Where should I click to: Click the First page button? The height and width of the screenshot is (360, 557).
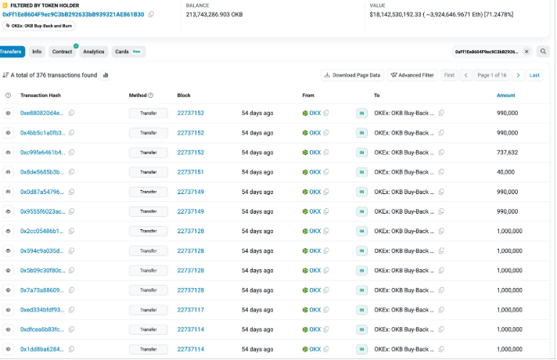(x=449, y=75)
